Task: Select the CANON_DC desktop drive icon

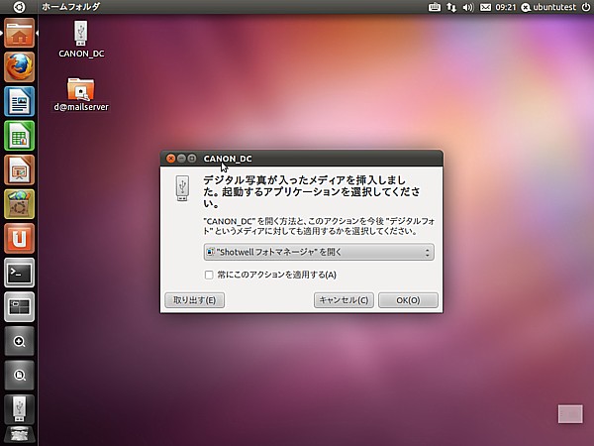Action: (81, 40)
